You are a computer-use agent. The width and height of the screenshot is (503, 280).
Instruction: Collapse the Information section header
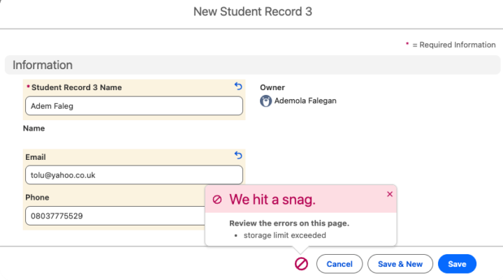tap(43, 65)
